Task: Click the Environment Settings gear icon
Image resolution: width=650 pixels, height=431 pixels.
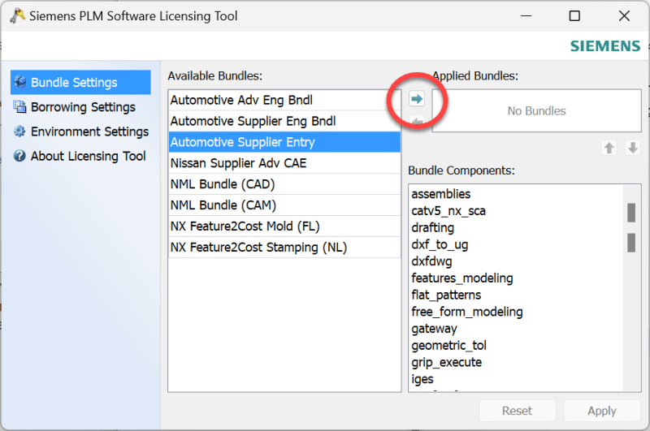Action: 19,131
